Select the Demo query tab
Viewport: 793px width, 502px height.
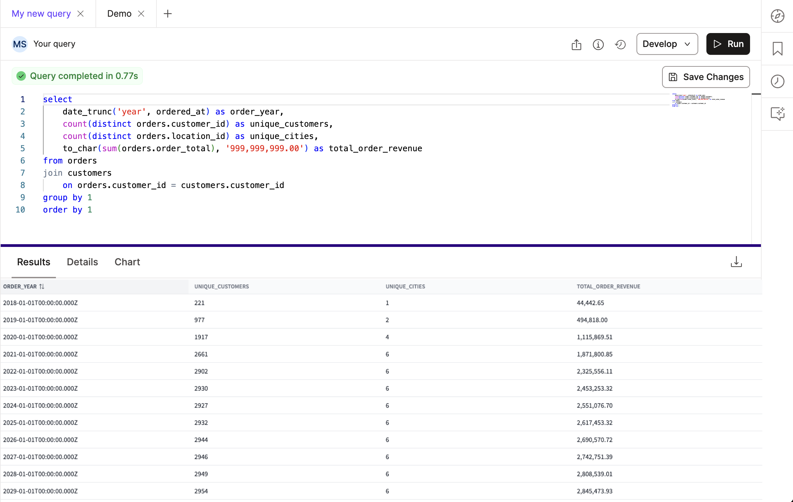[x=119, y=14]
